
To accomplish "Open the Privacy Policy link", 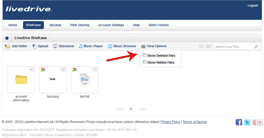I will click(x=171, y=122).
